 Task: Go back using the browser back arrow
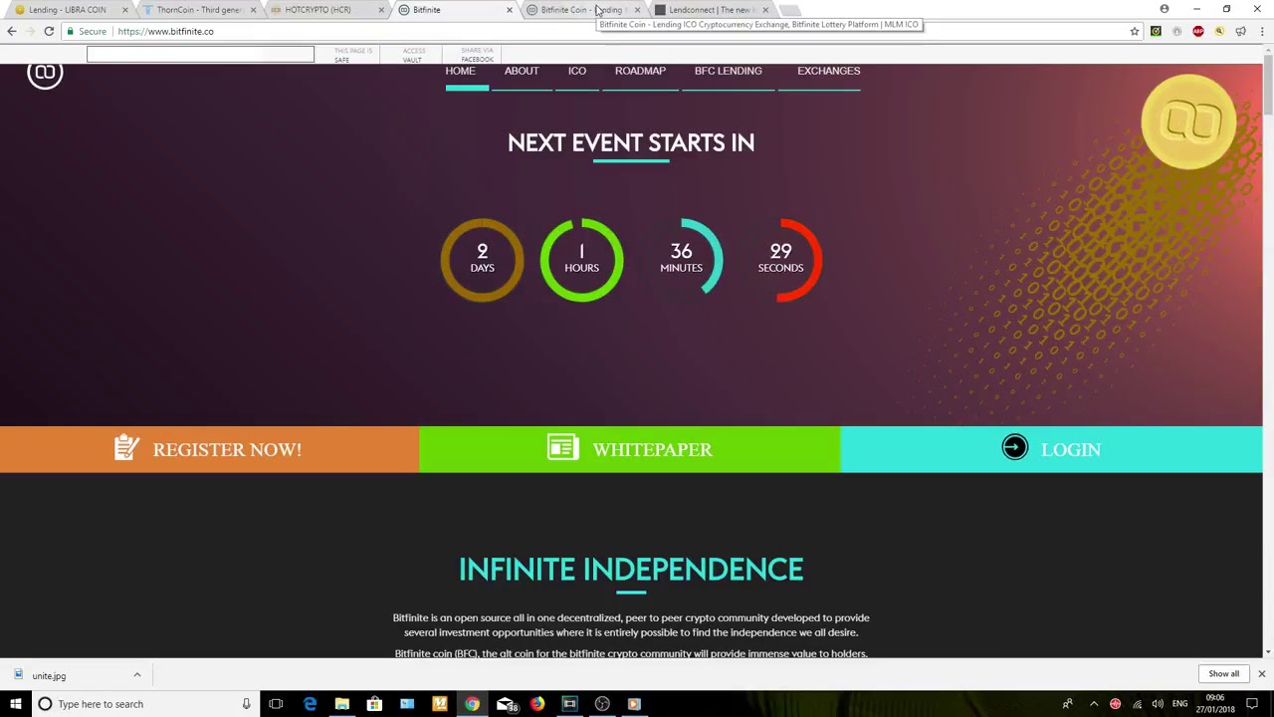12,31
